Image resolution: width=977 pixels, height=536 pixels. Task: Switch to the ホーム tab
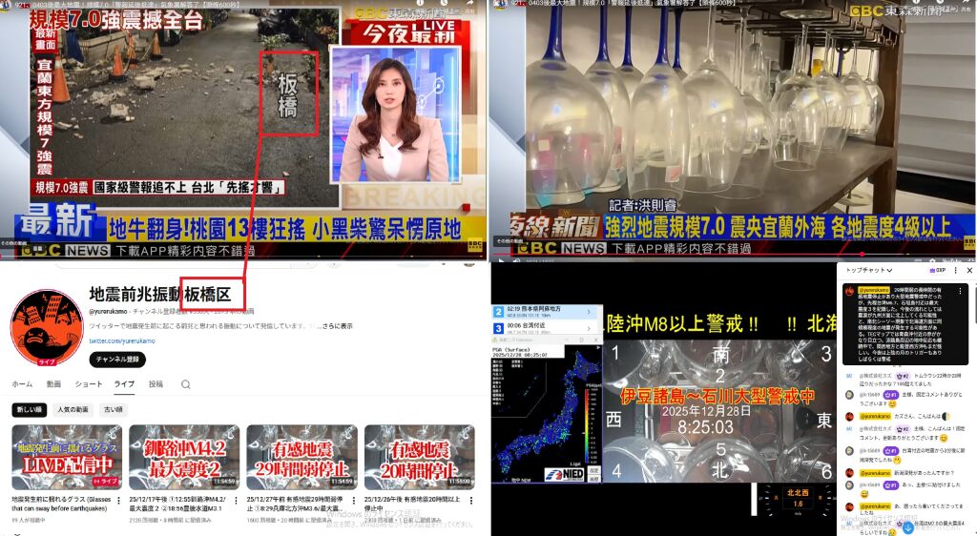click(x=22, y=384)
